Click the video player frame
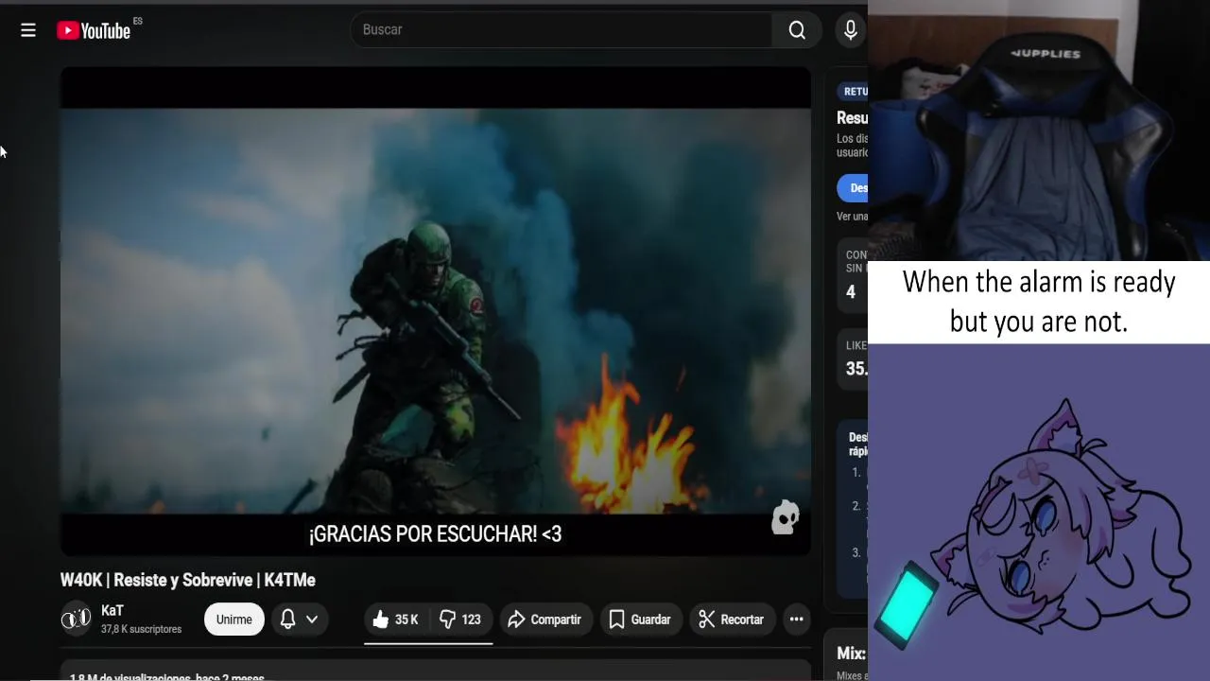The image size is (1210, 681). 436,311
